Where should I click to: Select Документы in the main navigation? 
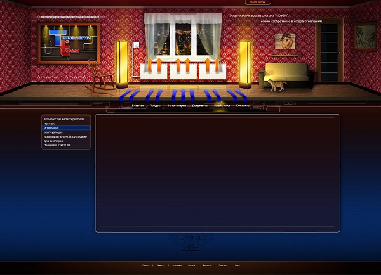[200, 105]
